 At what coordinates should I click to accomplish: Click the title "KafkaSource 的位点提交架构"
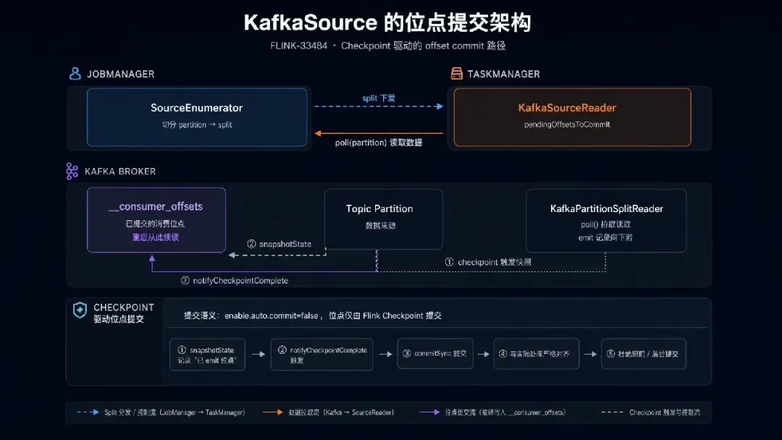point(387,22)
